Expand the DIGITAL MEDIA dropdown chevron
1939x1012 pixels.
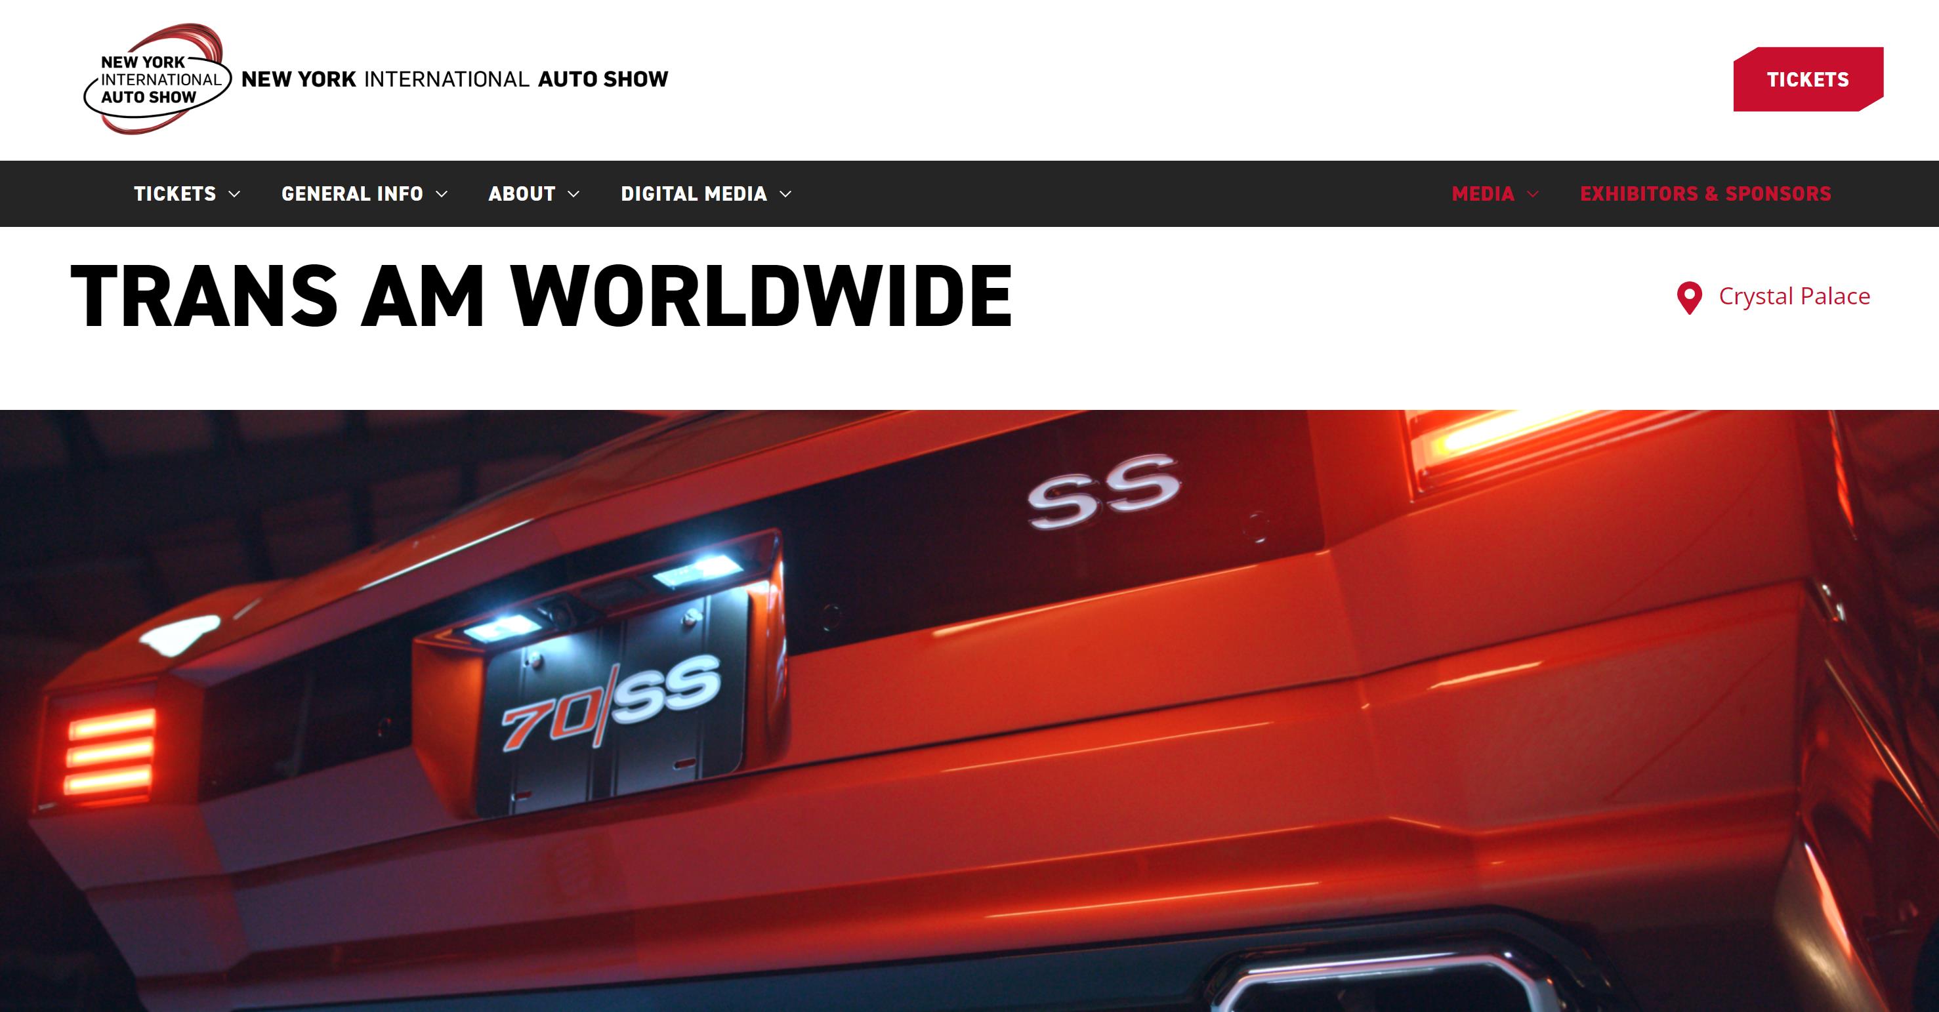[786, 194]
